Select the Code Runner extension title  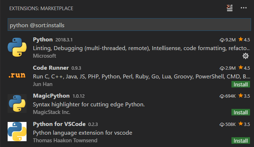tap(51, 68)
